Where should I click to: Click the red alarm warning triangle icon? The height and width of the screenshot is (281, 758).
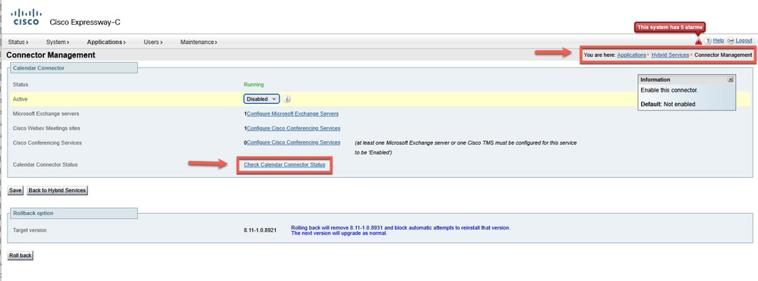tap(698, 42)
